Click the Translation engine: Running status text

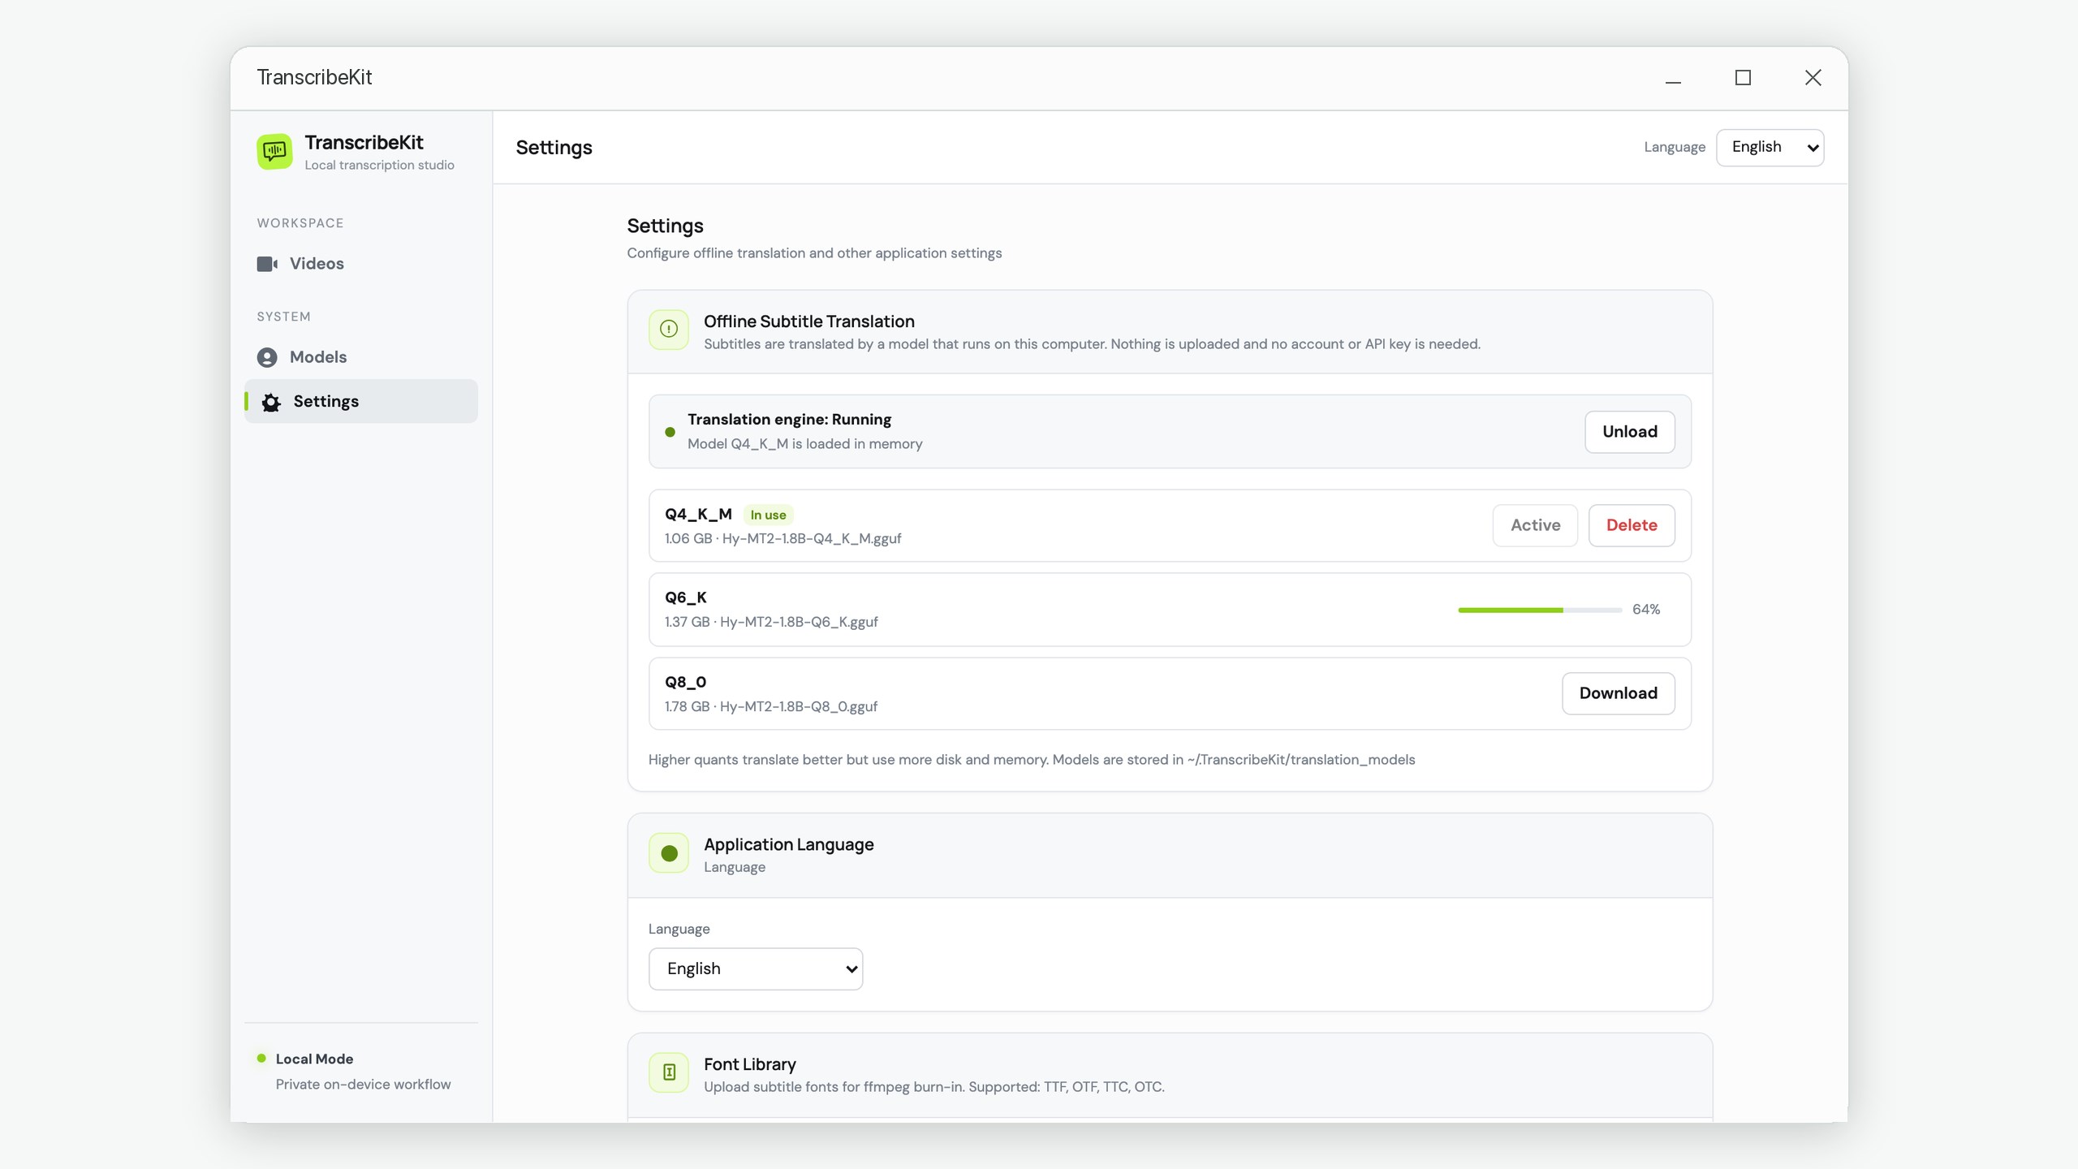(789, 420)
